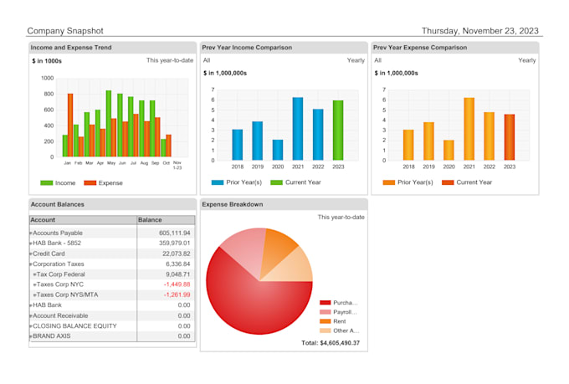Click the green Income legend swatch
The image size is (569, 384).
click(47, 183)
